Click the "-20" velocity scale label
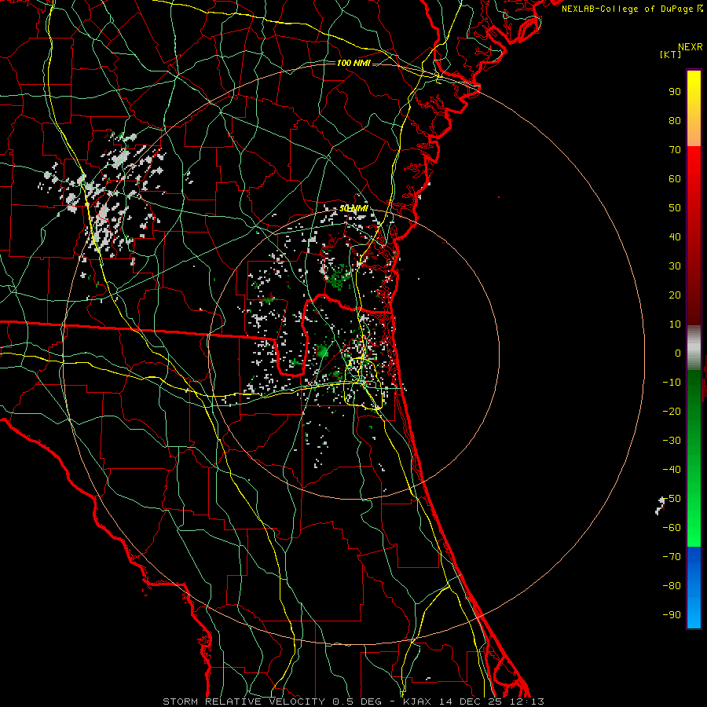707x707 pixels. [672, 412]
